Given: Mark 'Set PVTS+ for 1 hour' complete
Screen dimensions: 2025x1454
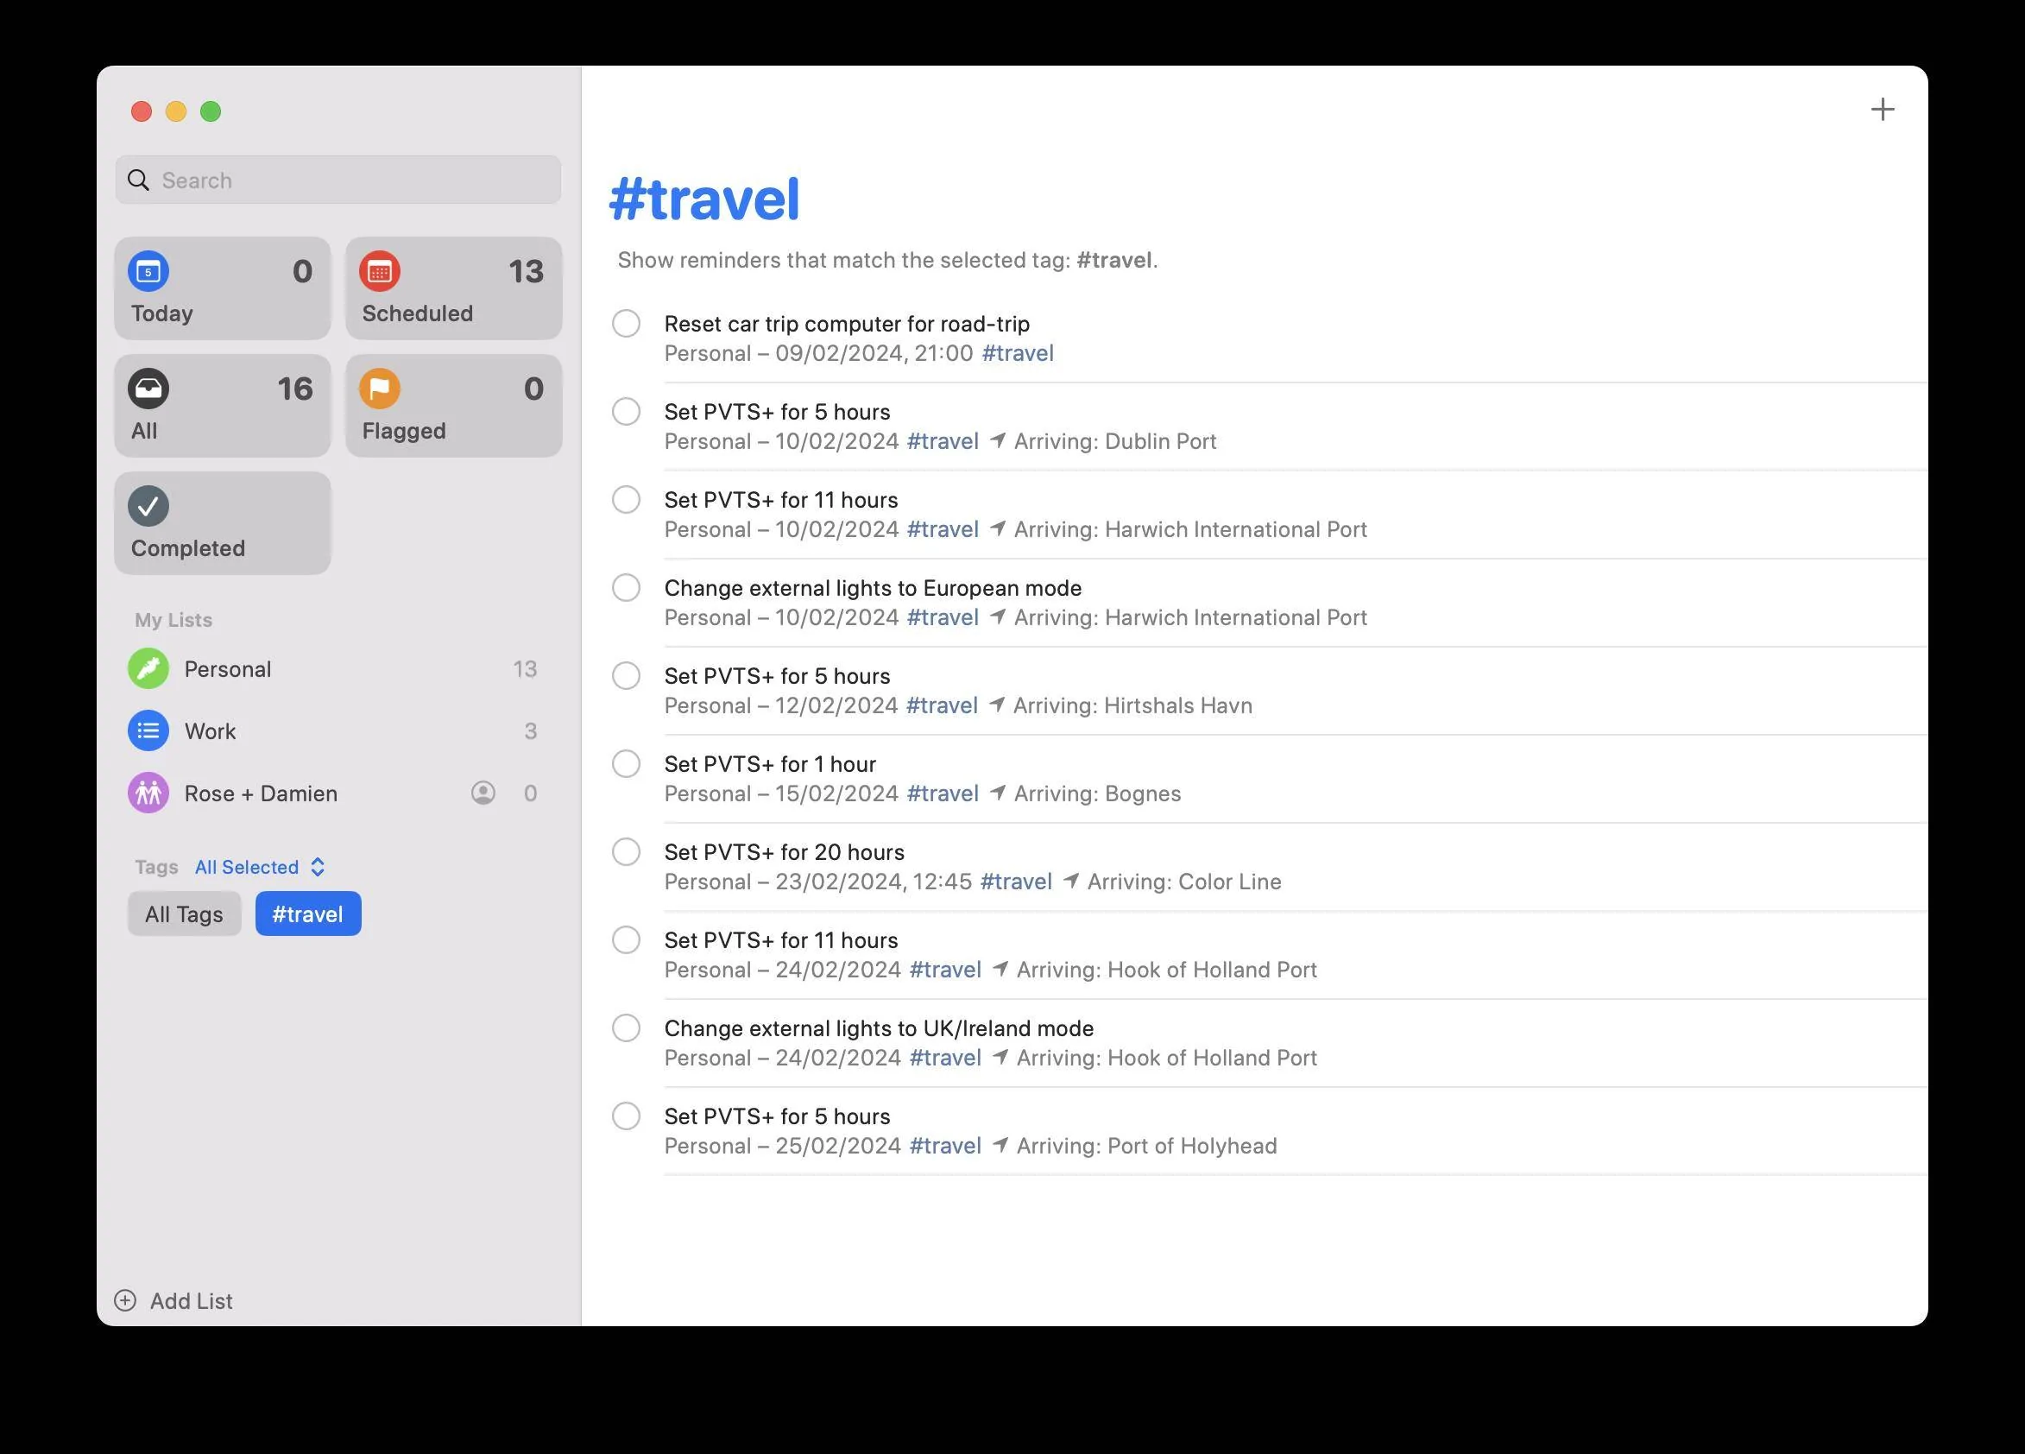Looking at the screenshot, I should point(626,763).
